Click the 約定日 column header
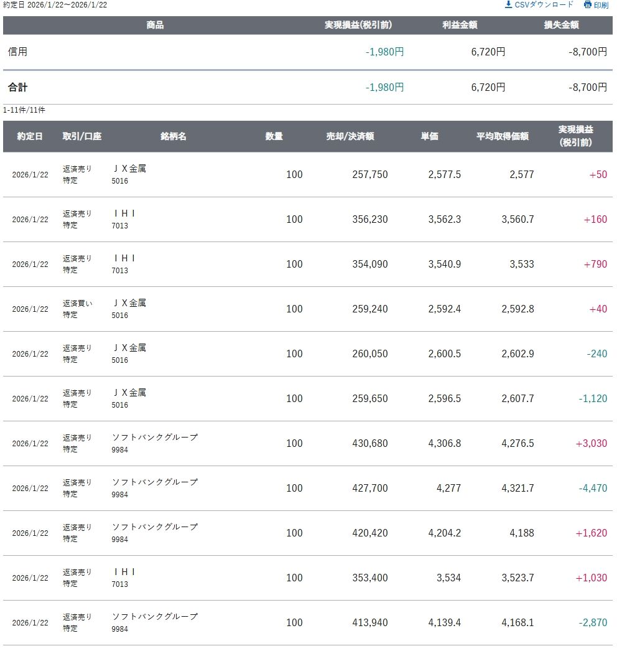622x651 pixels. (30, 136)
